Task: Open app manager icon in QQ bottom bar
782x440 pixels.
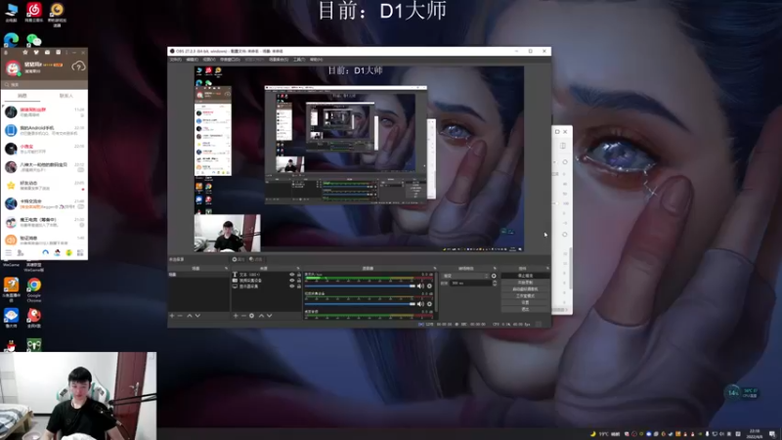Action: click(x=80, y=253)
